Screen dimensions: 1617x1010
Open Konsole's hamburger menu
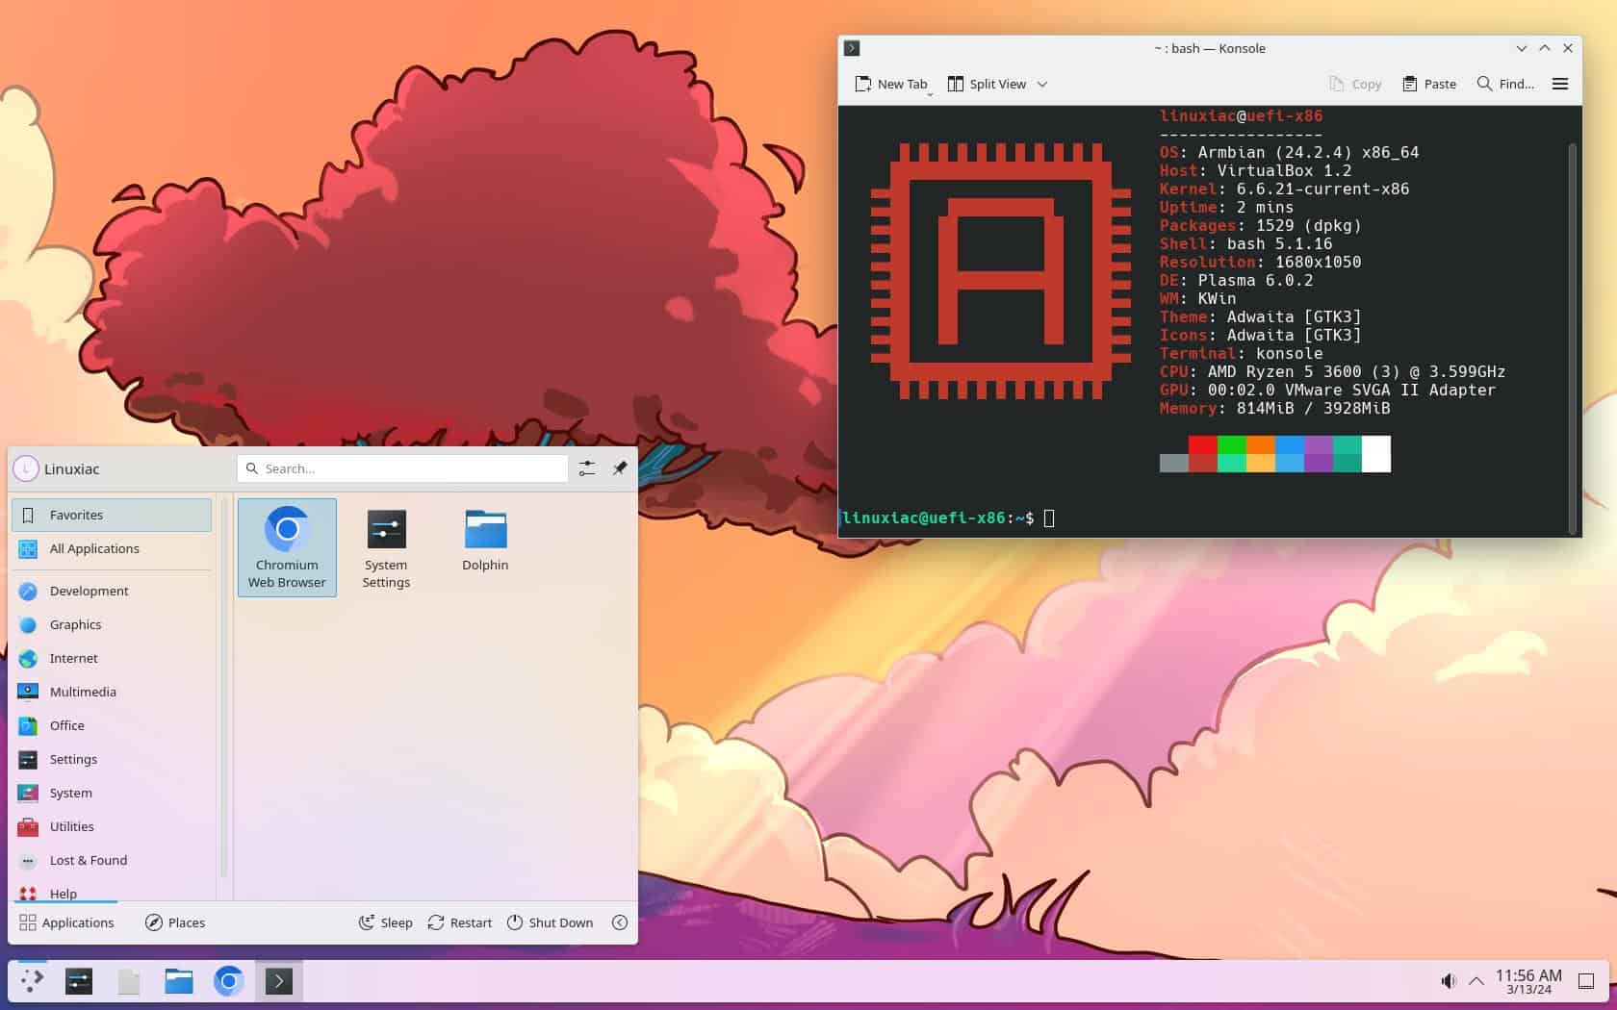click(x=1559, y=84)
